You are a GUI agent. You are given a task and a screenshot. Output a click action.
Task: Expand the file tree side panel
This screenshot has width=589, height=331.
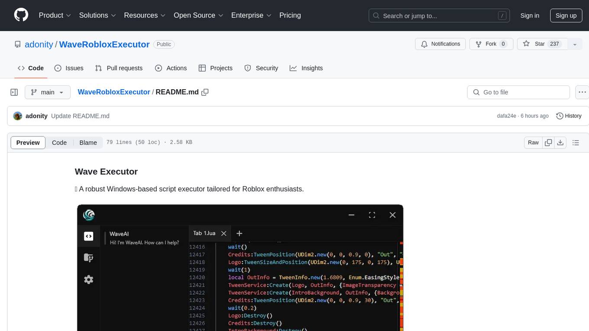pyautogui.click(x=14, y=92)
